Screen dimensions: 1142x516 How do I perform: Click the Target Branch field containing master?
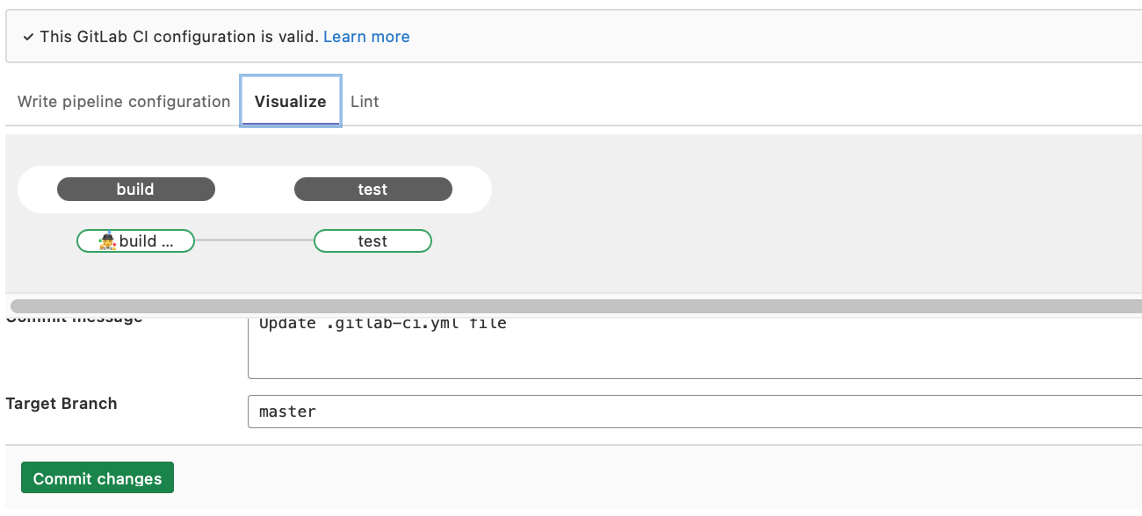(x=694, y=412)
